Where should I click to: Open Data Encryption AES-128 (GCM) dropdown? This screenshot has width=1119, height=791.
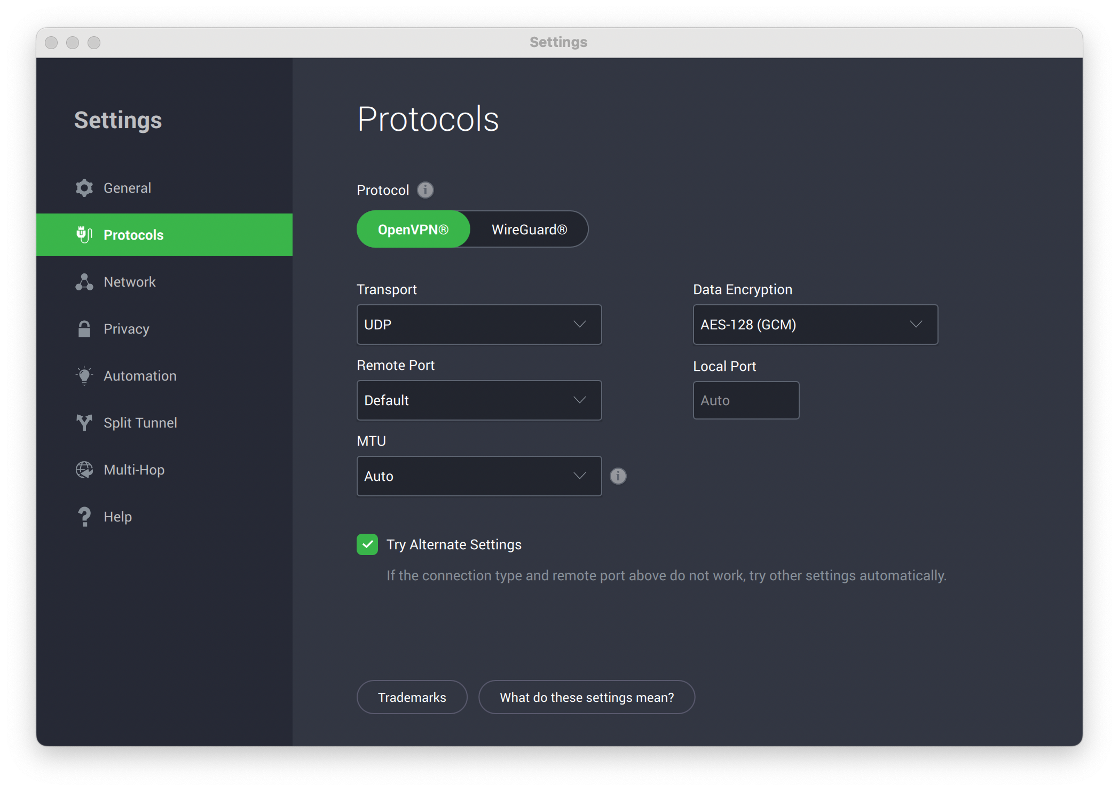click(x=815, y=325)
